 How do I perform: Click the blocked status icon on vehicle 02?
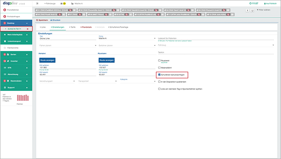point(114,10)
